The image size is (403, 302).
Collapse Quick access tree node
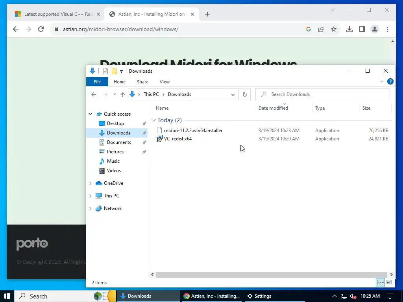(x=91, y=114)
